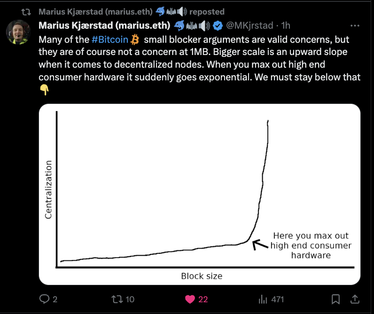The height and width of the screenshot is (314, 374).
Task: Click the small repost icon beside "reposted"
Action: (27, 11)
